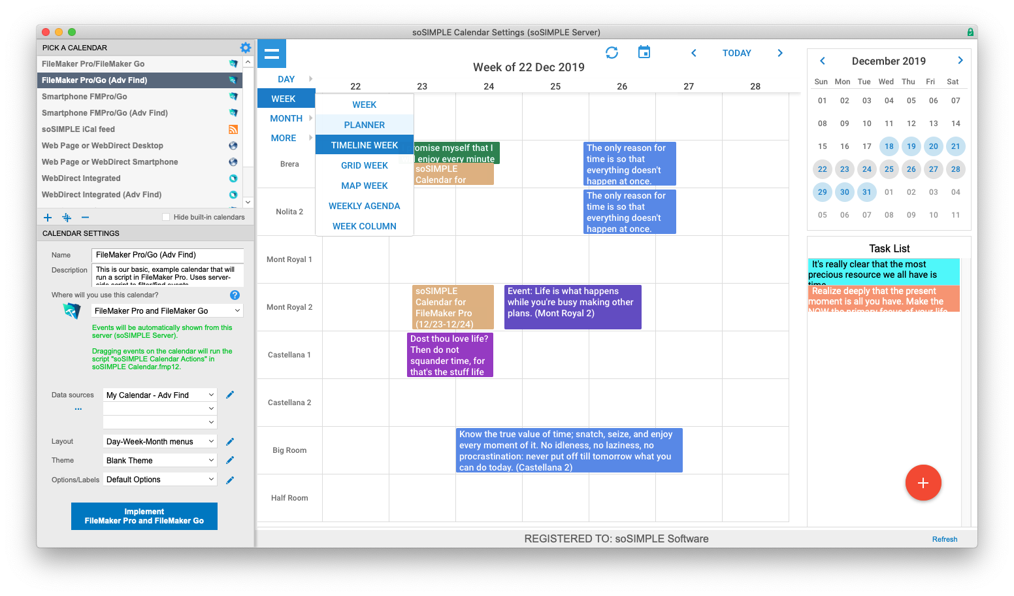This screenshot has height=596, width=1014.
Task: Select December 18 in mini calendar
Action: (889, 146)
